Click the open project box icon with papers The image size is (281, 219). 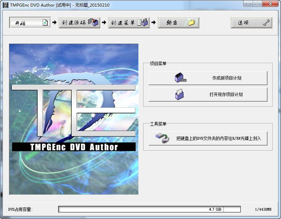[179, 94]
